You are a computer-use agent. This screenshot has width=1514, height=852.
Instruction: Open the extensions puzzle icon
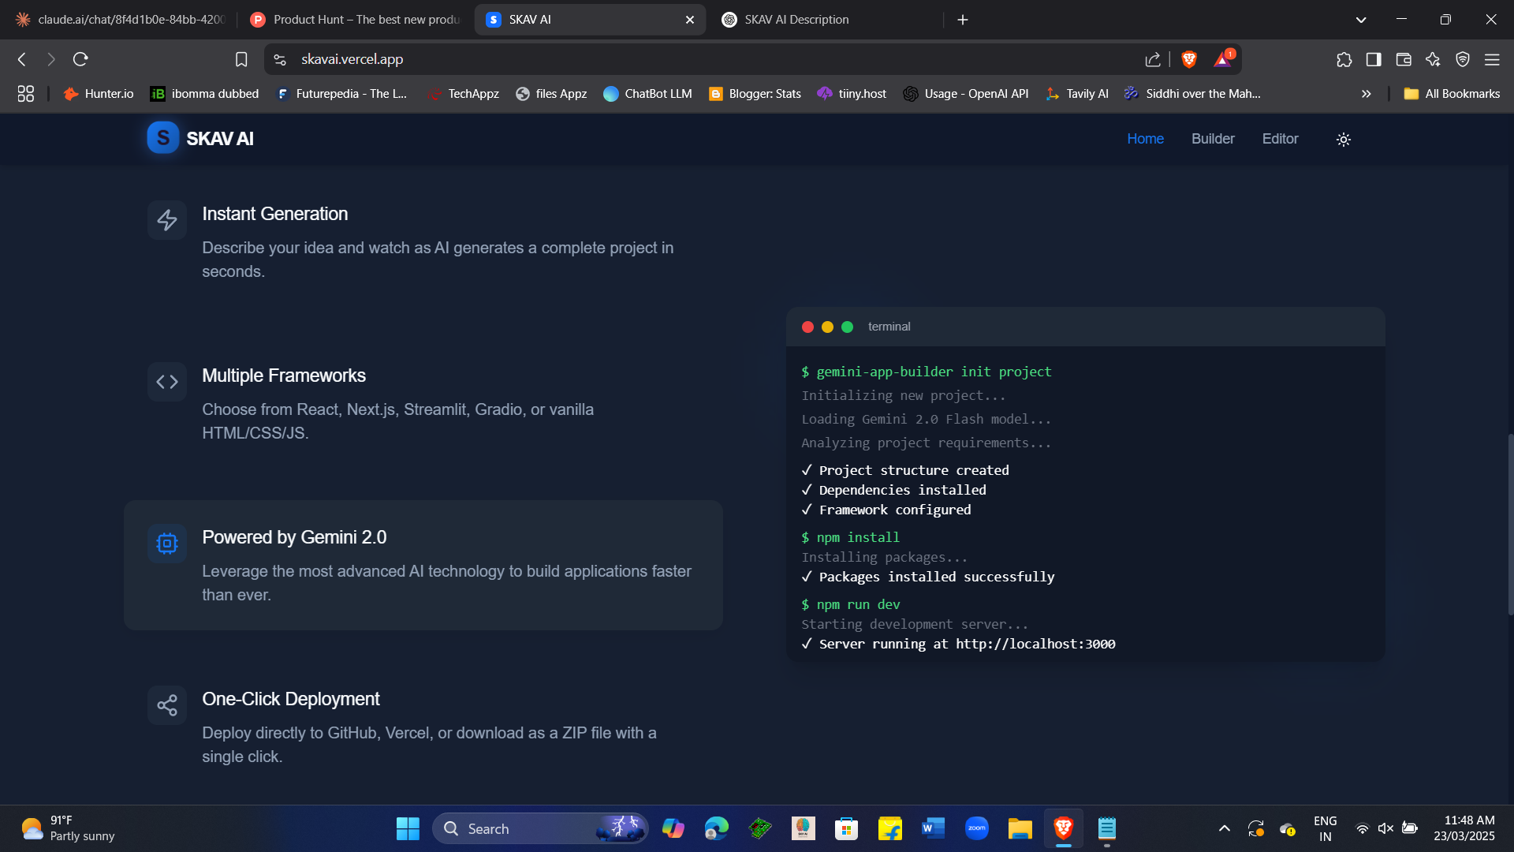[1344, 59]
